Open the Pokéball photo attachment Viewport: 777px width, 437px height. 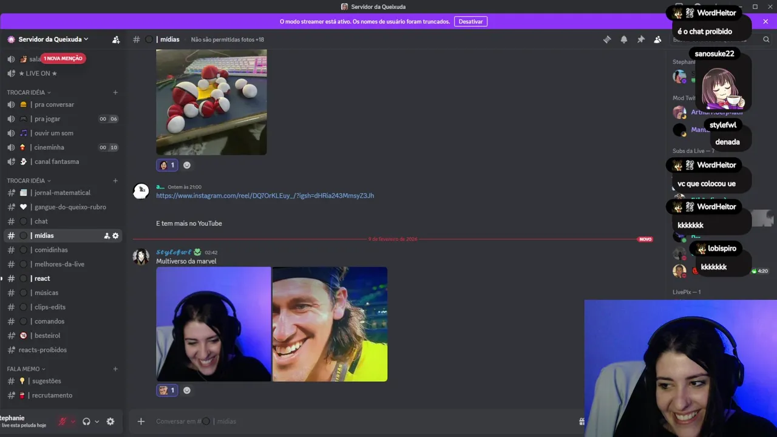click(x=211, y=102)
